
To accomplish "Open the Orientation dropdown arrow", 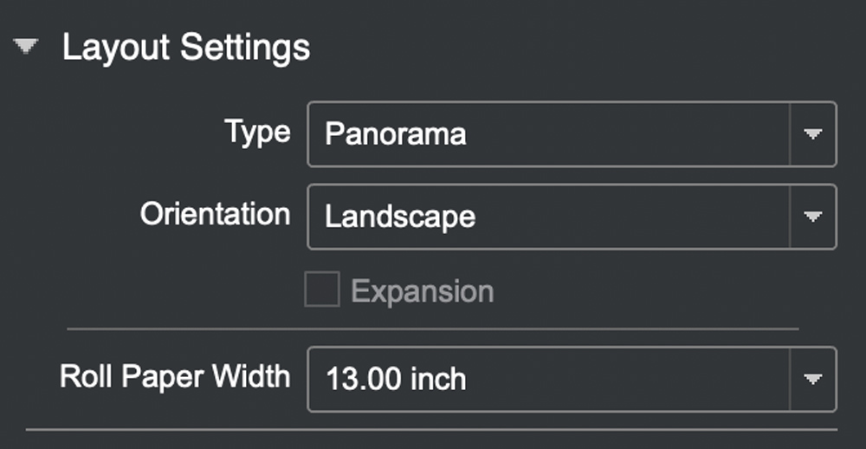I will [x=812, y=217].
